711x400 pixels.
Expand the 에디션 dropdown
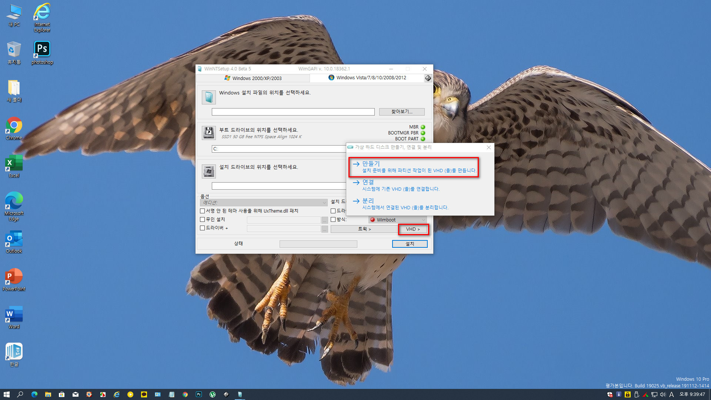[264, 203]
